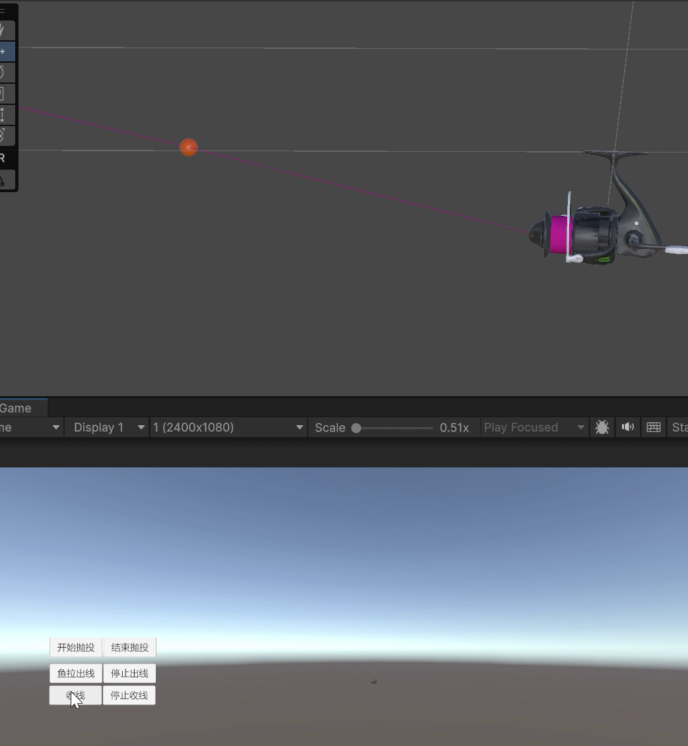Select the Move tool
688x746 pixels.
4,51
